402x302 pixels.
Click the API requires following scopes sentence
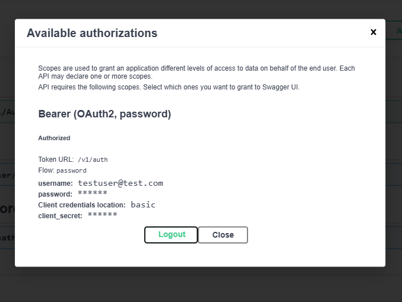(169, 87)
